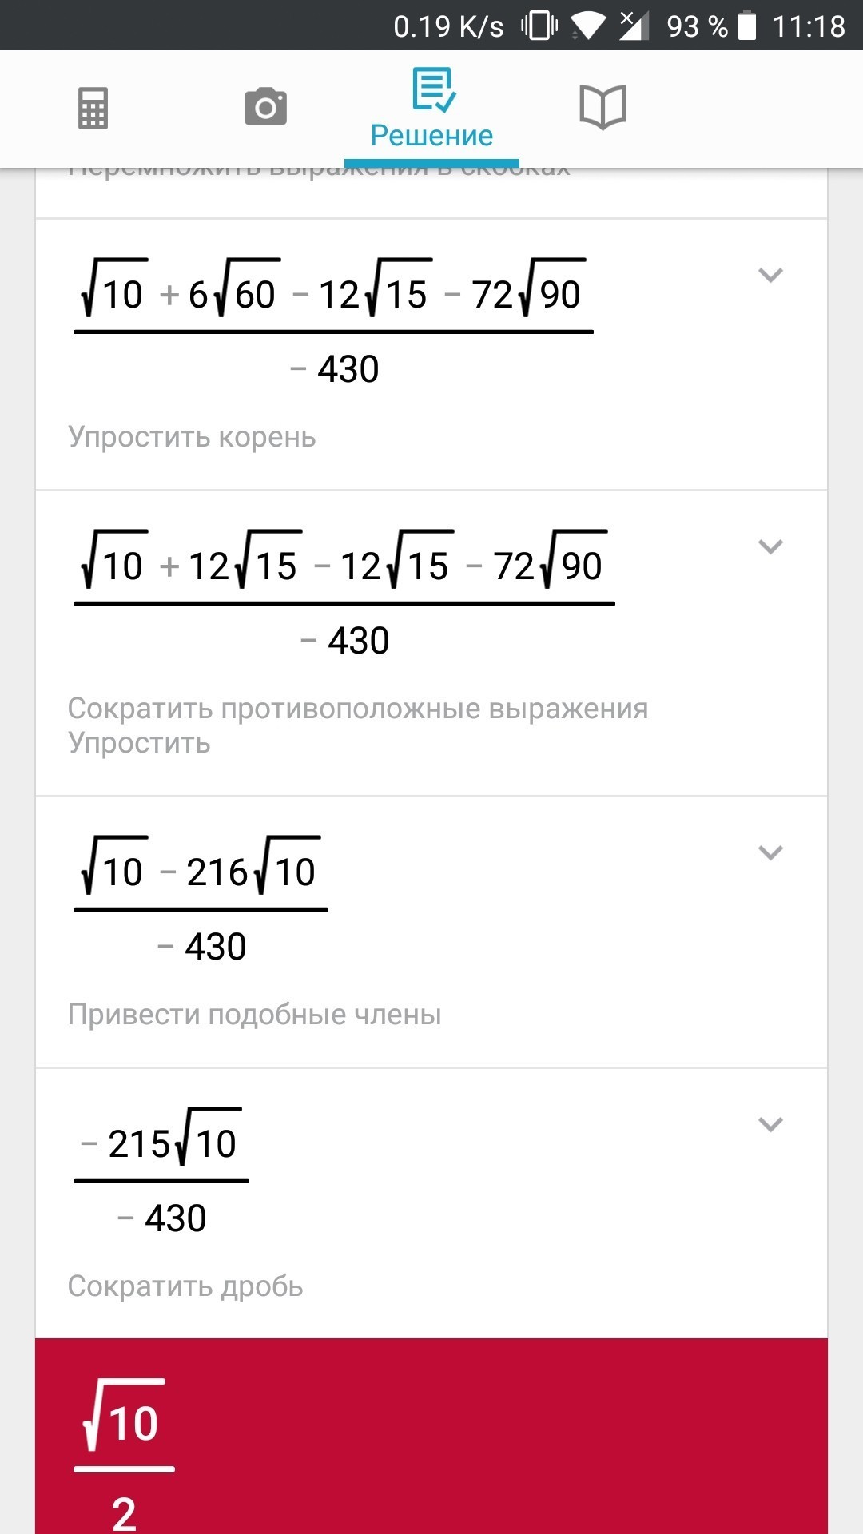Tap the Упростить корень step description
Image resolution: width=863 pixels, height=1534 pixels.
click(192, 437)
